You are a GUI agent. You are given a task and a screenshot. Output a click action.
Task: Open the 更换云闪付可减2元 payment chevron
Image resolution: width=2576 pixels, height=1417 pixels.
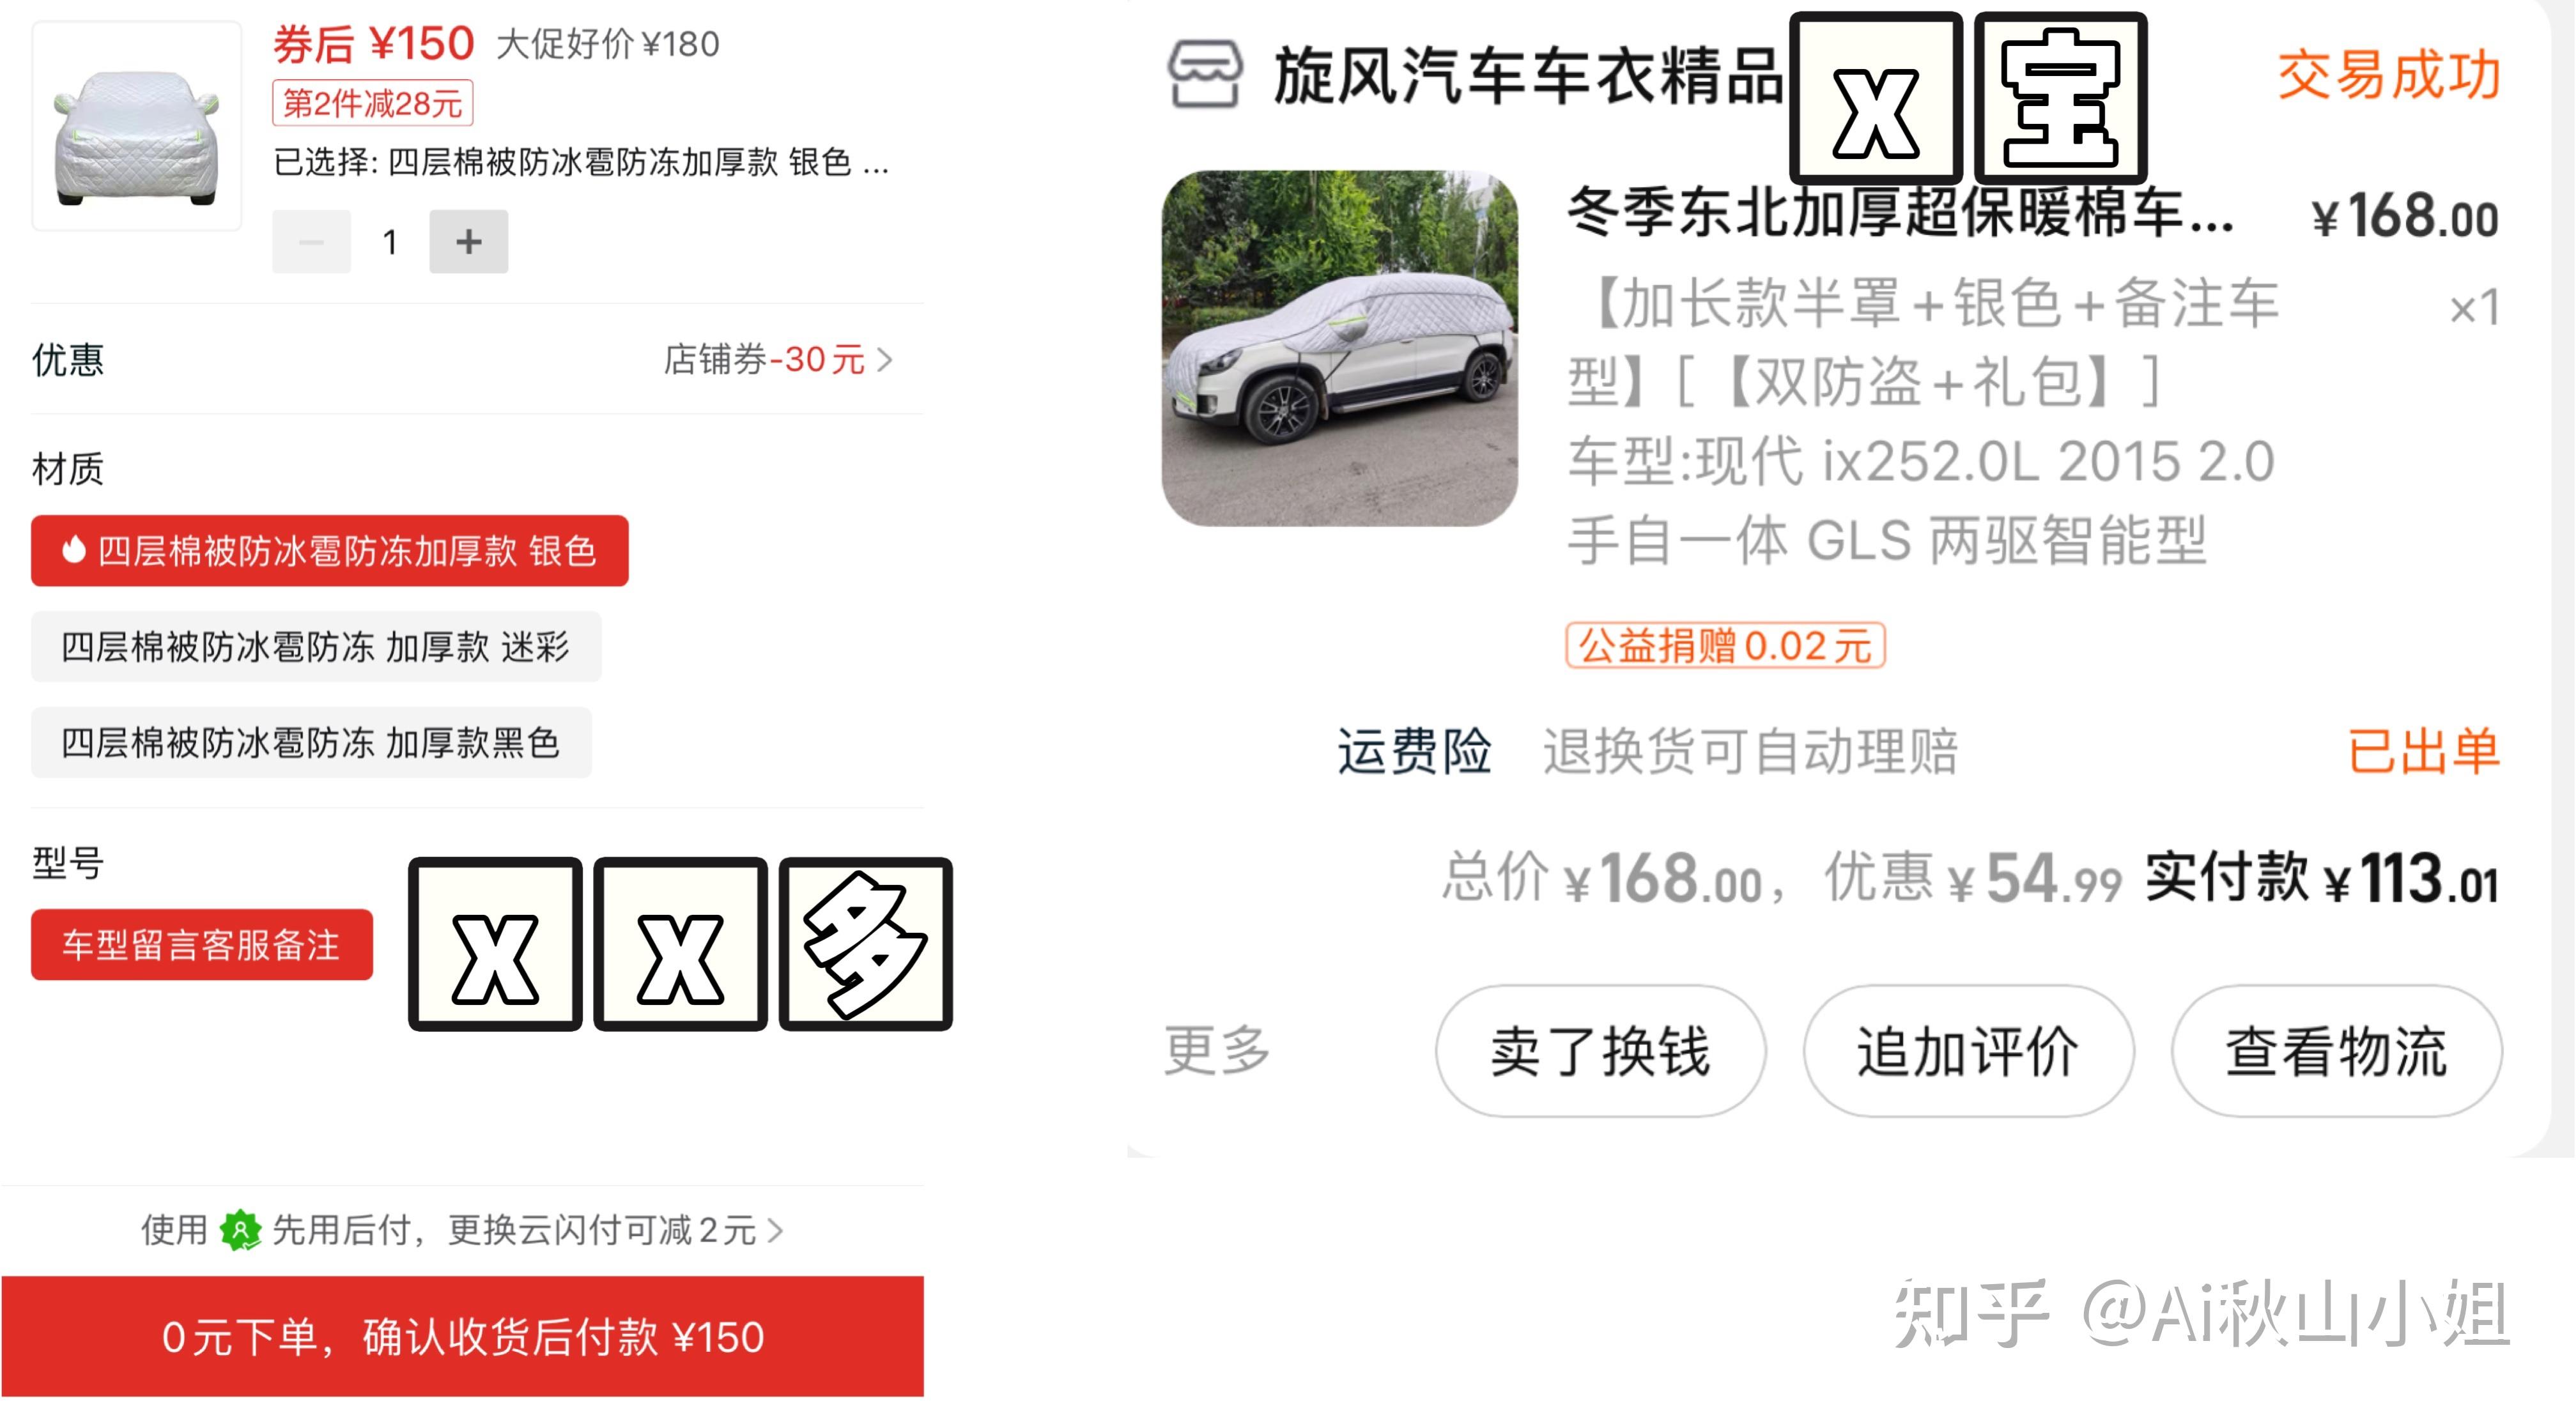776,1230
